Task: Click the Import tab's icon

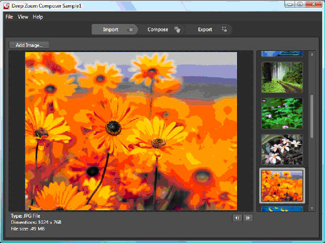Action: click(130, 30)
